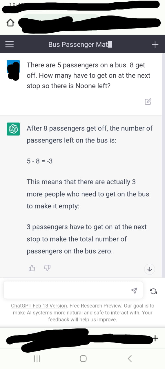The width and height of the screenshot is (165, 369).
Task: Add a browser tab with bottom plus
Action: [155, 338]
